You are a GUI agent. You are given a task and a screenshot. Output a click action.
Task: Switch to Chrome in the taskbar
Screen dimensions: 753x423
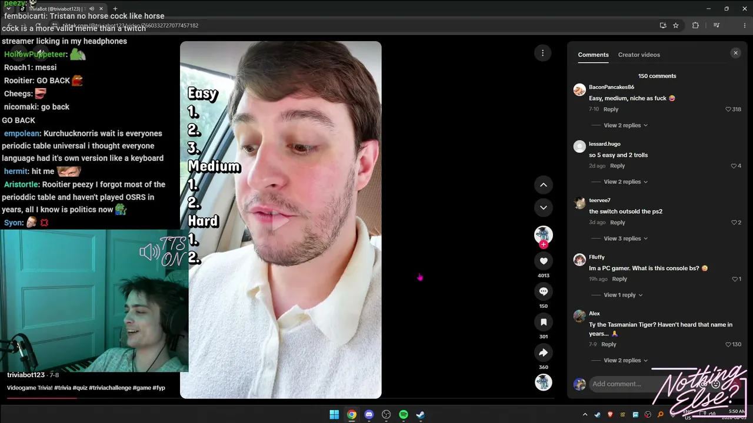(351, 415)
